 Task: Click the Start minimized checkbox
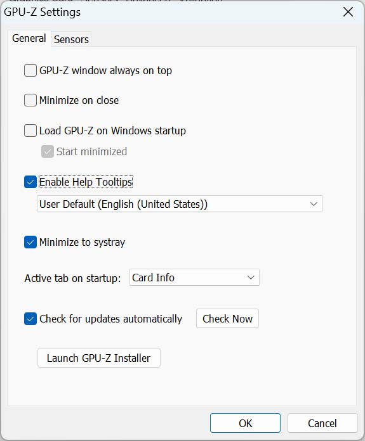(48, 151)
